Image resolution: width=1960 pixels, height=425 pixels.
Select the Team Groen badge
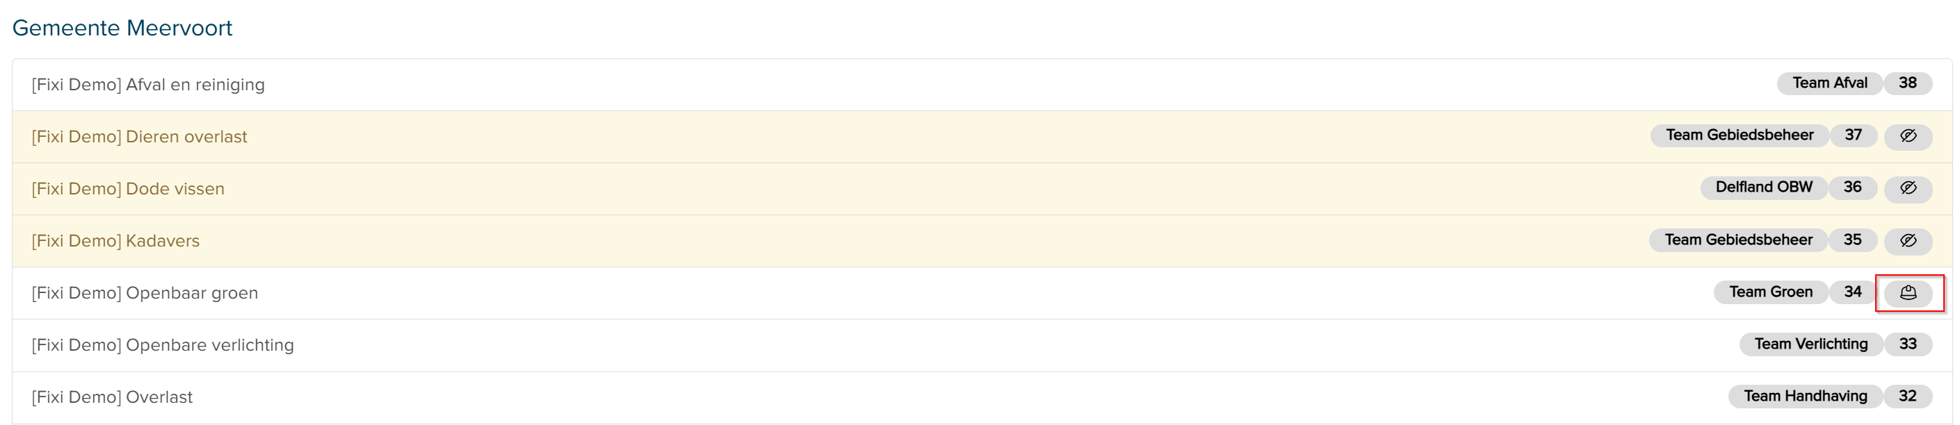point(1770,292)
